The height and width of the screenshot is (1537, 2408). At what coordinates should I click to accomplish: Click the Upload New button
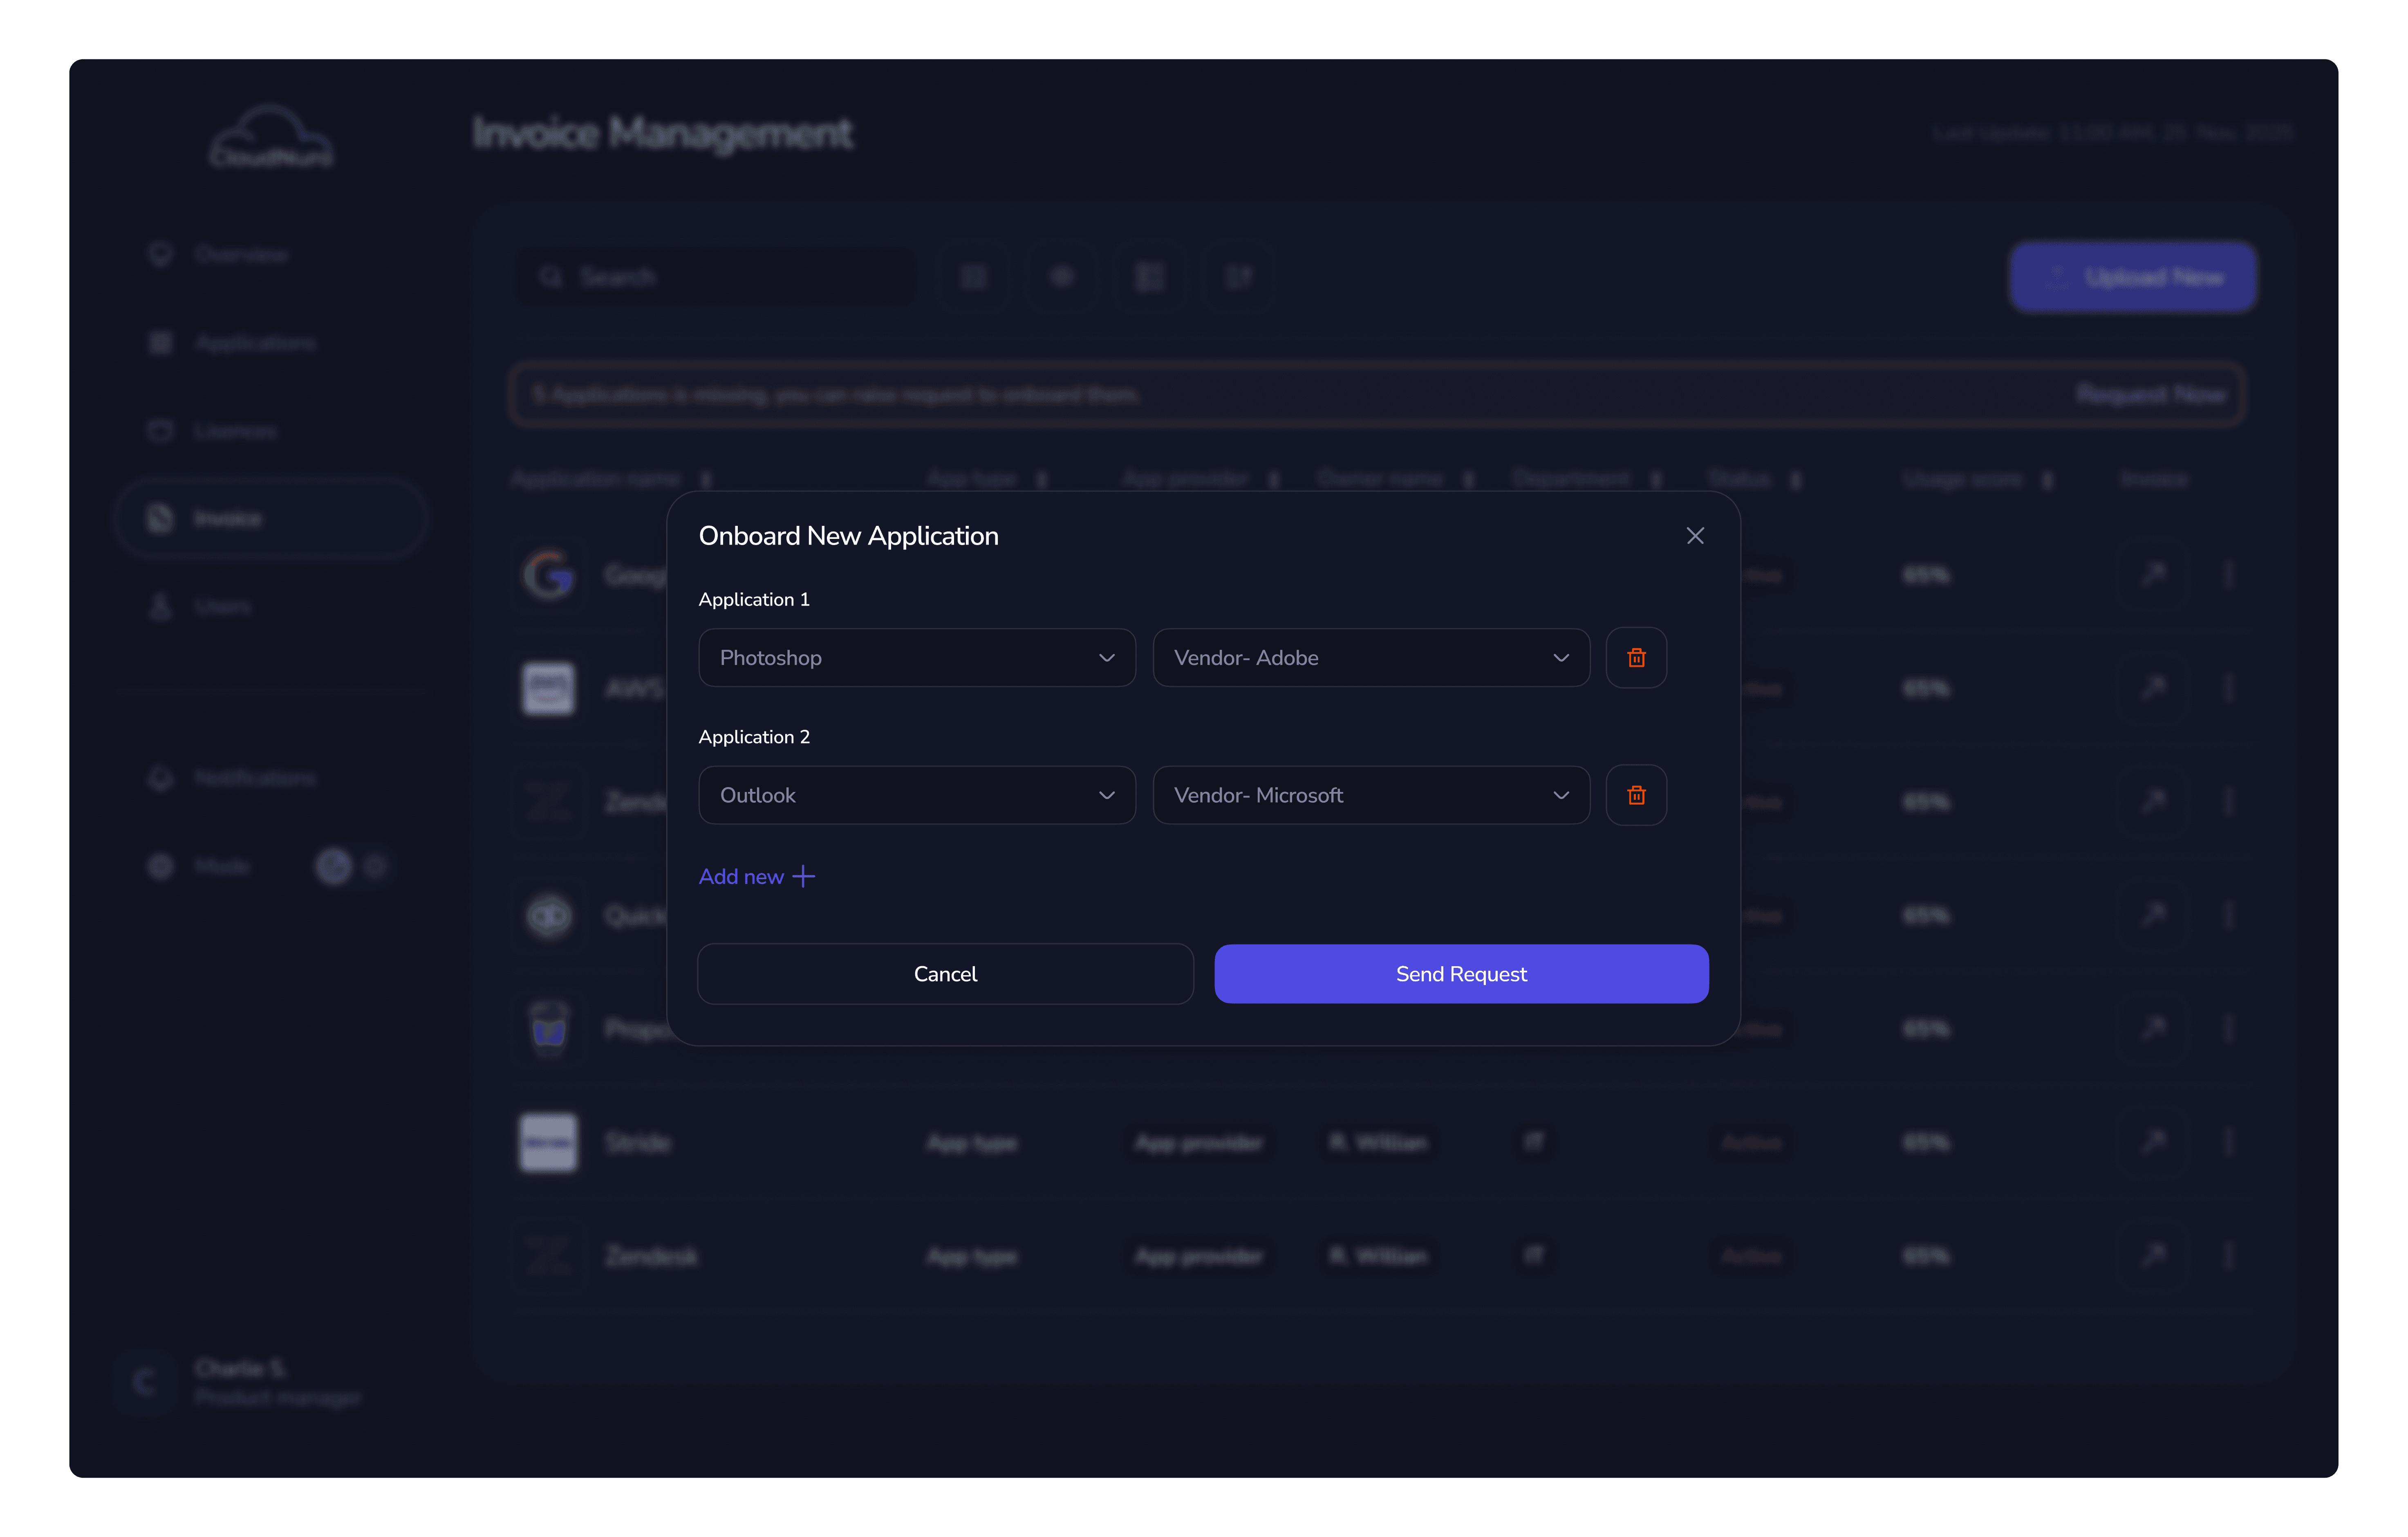2132,277
